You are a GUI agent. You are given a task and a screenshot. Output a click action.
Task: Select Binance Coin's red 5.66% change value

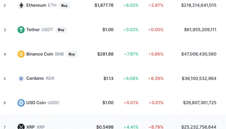[156, 54]
